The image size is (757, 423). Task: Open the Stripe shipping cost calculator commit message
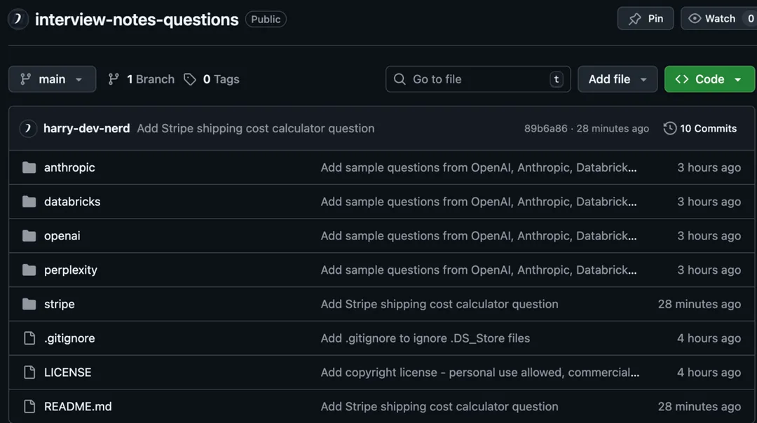point(255,128)
